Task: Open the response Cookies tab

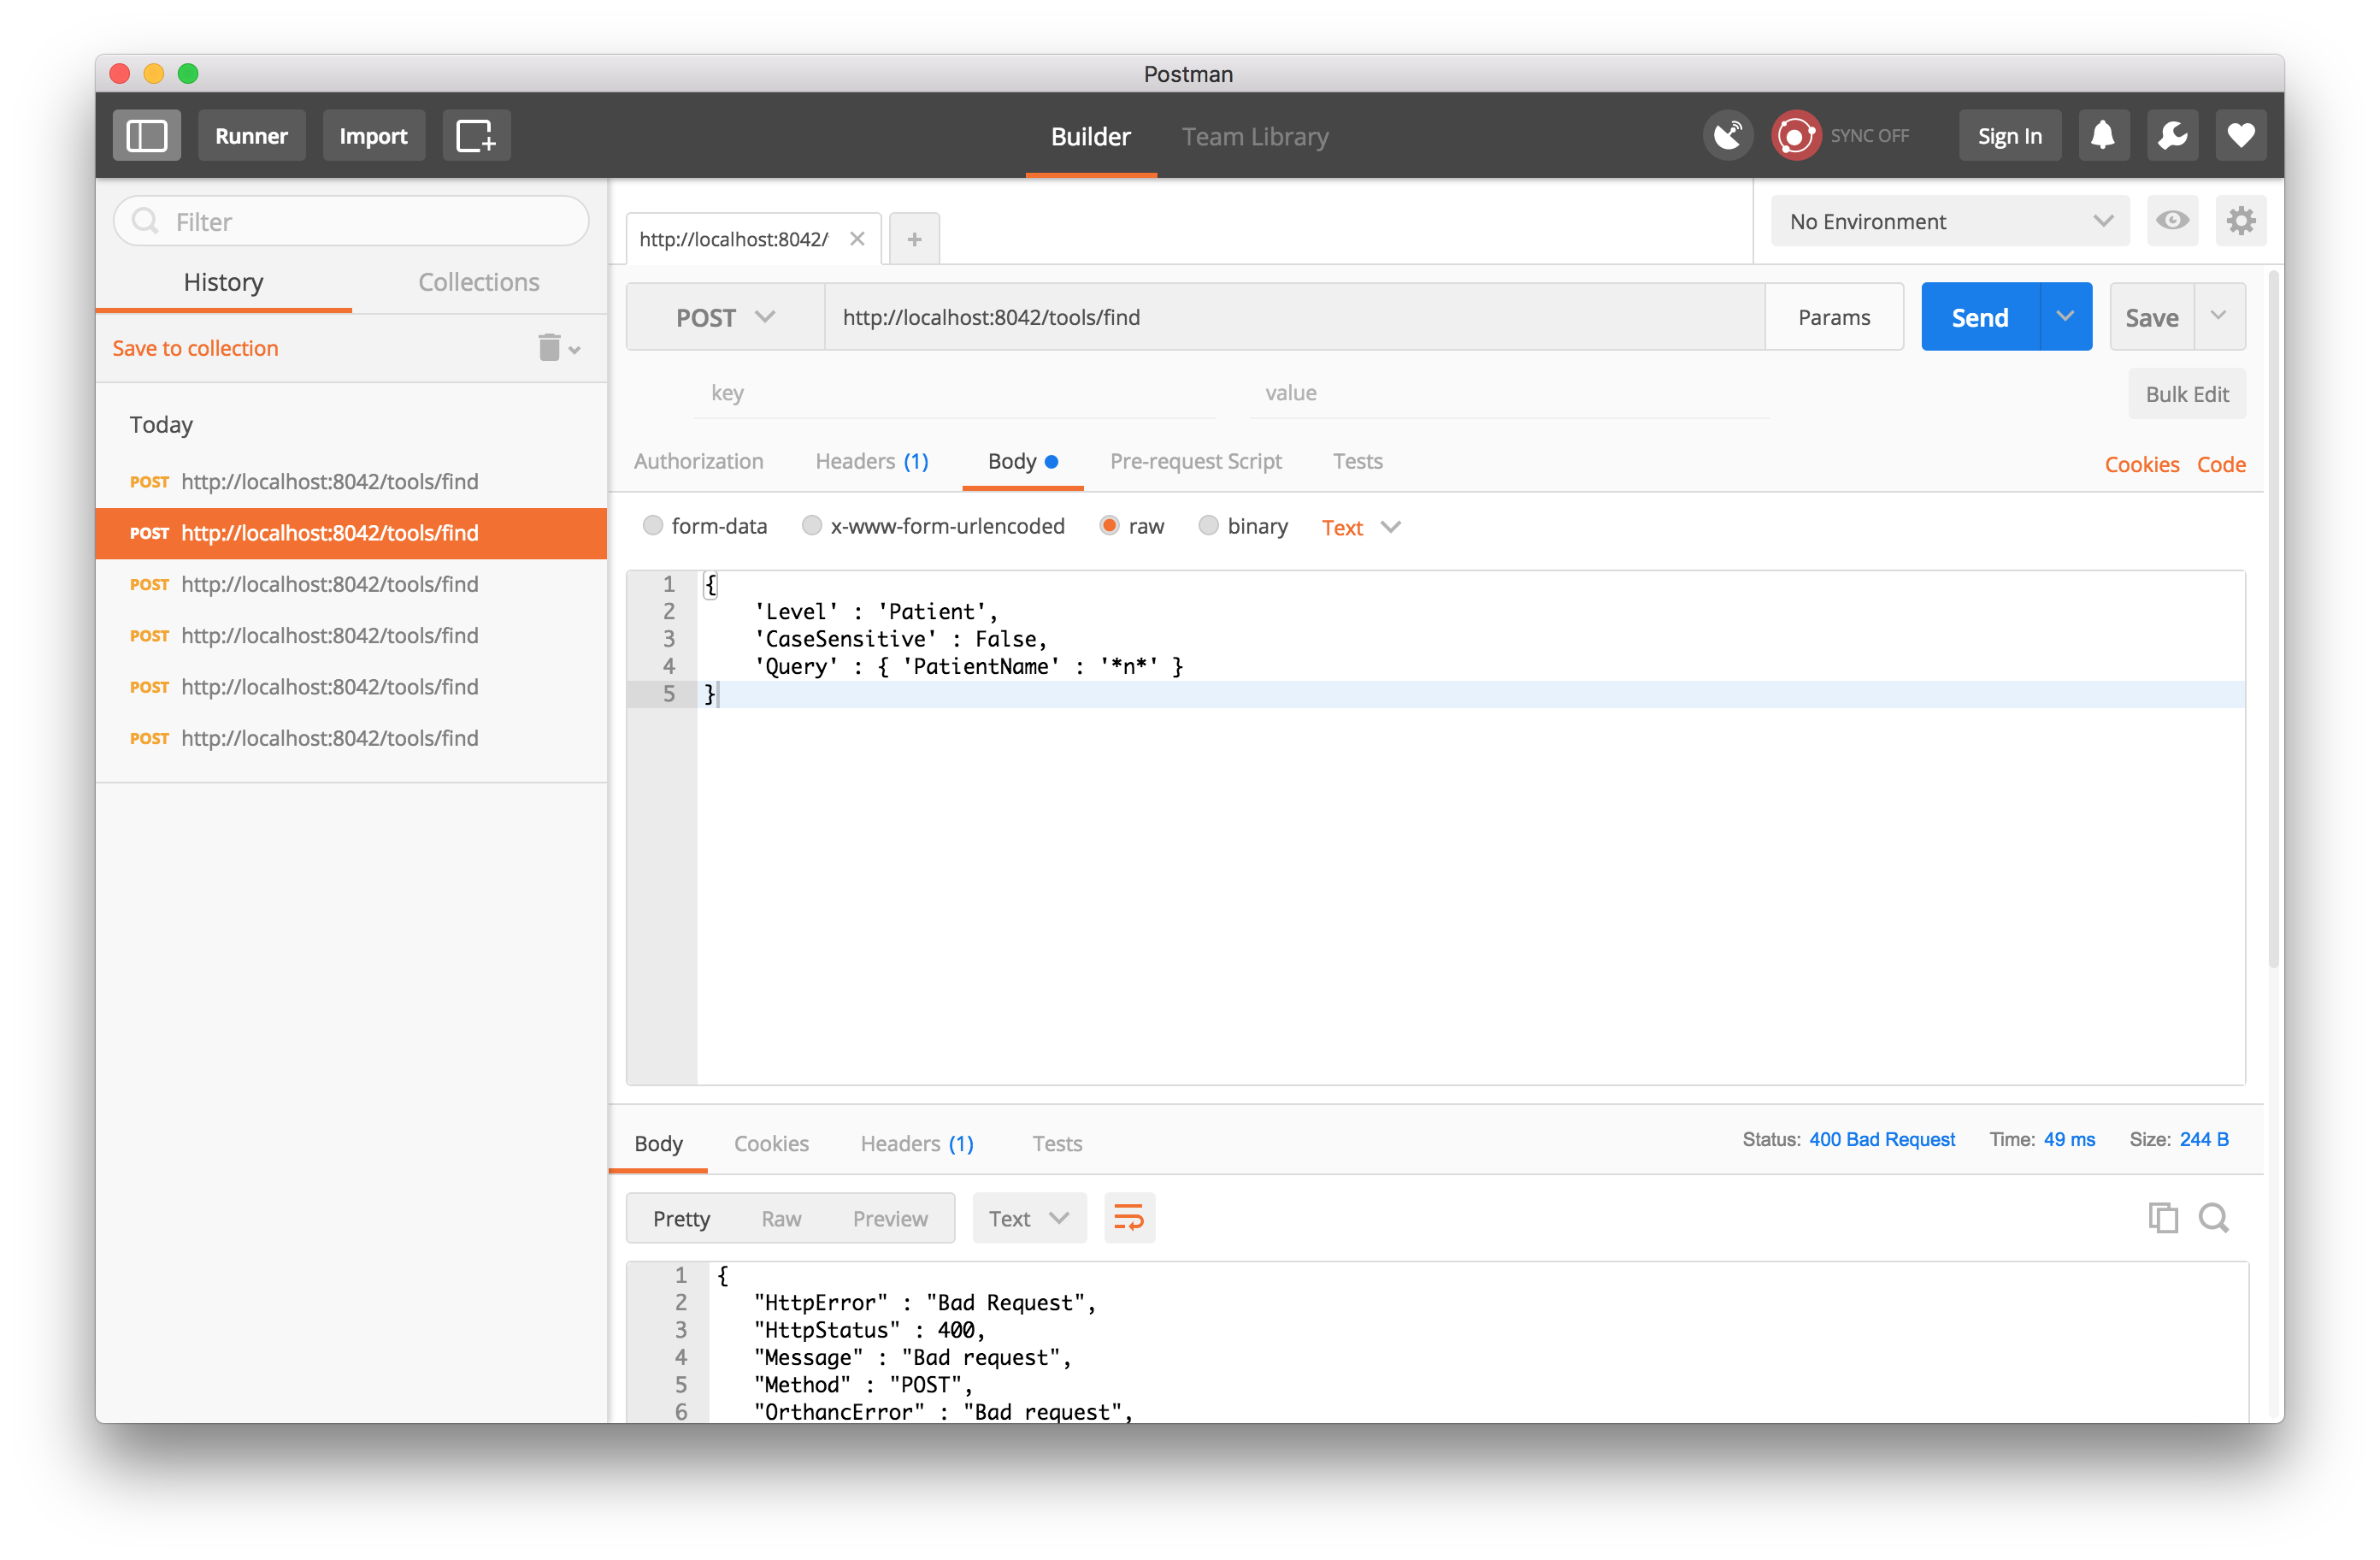Action: click(x=771, y=1143)
